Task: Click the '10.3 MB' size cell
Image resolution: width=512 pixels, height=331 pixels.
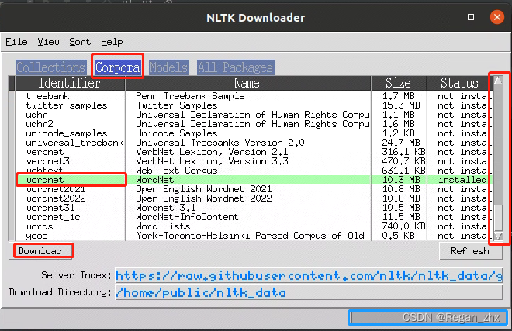Action: (x=401, y=180)
